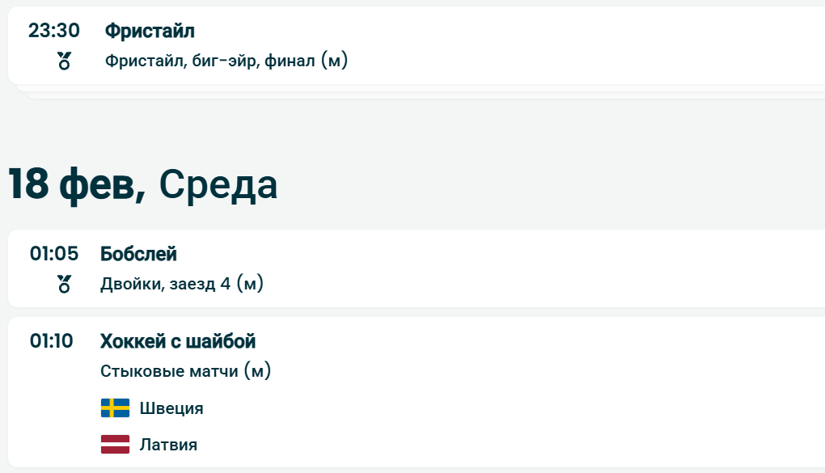Click the Sweden flag icon

(115, 408)
